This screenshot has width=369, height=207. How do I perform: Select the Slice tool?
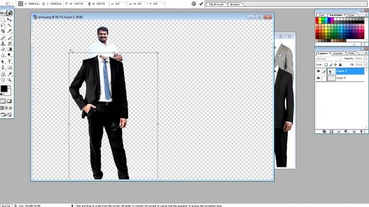pyautogui.click(x=9, y=31)
